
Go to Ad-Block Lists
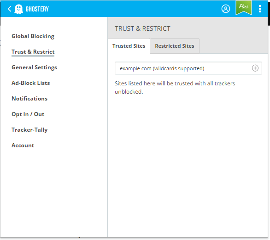[31, 83]
